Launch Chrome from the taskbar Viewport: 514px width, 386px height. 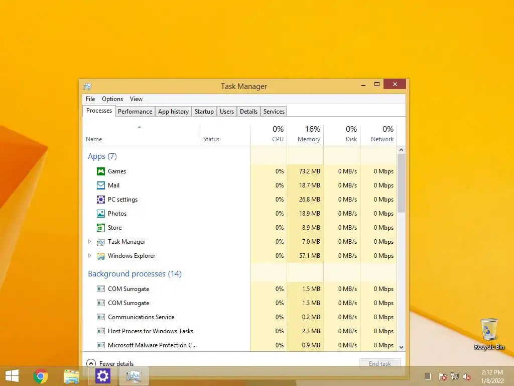pos(41,376)
